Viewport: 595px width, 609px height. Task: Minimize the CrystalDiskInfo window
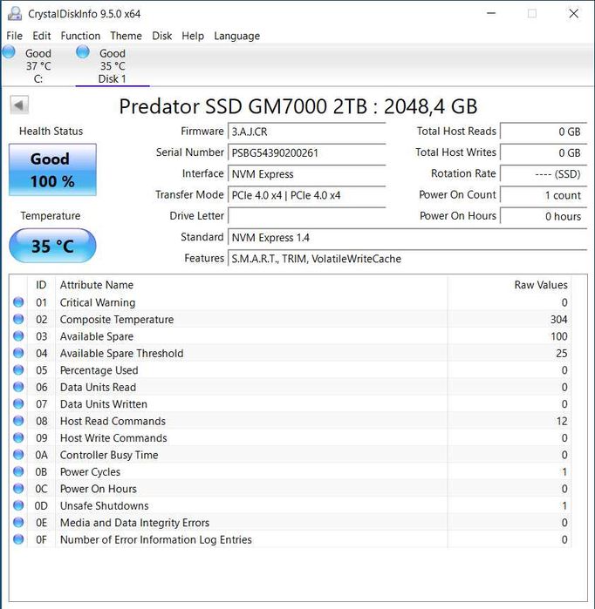491,14
